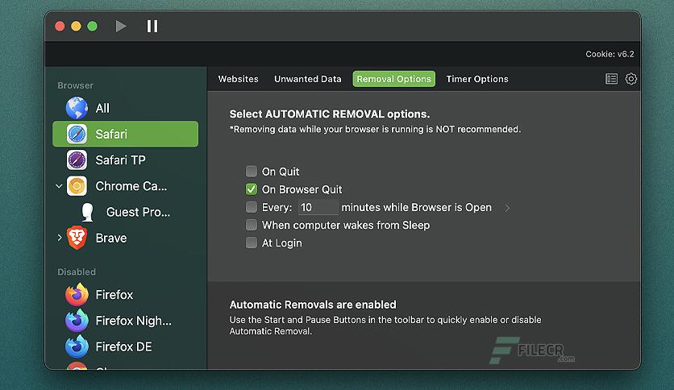Viewport: 674px width, 390px height.
Task: Expand the Brave profiles chevron
Action: [60, 238]
